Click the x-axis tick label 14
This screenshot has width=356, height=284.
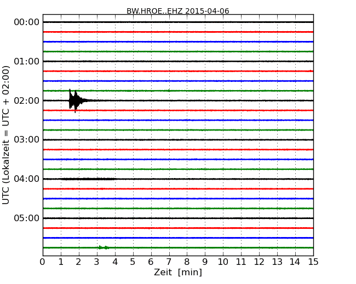[295, 262]
